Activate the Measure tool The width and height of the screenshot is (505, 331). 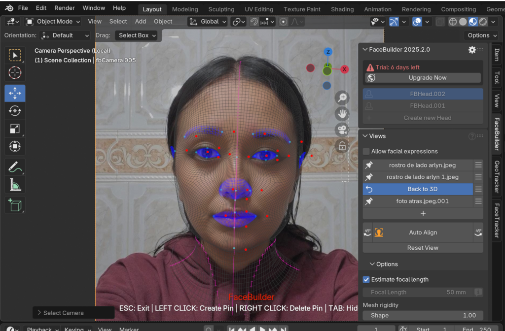(15, 185)
